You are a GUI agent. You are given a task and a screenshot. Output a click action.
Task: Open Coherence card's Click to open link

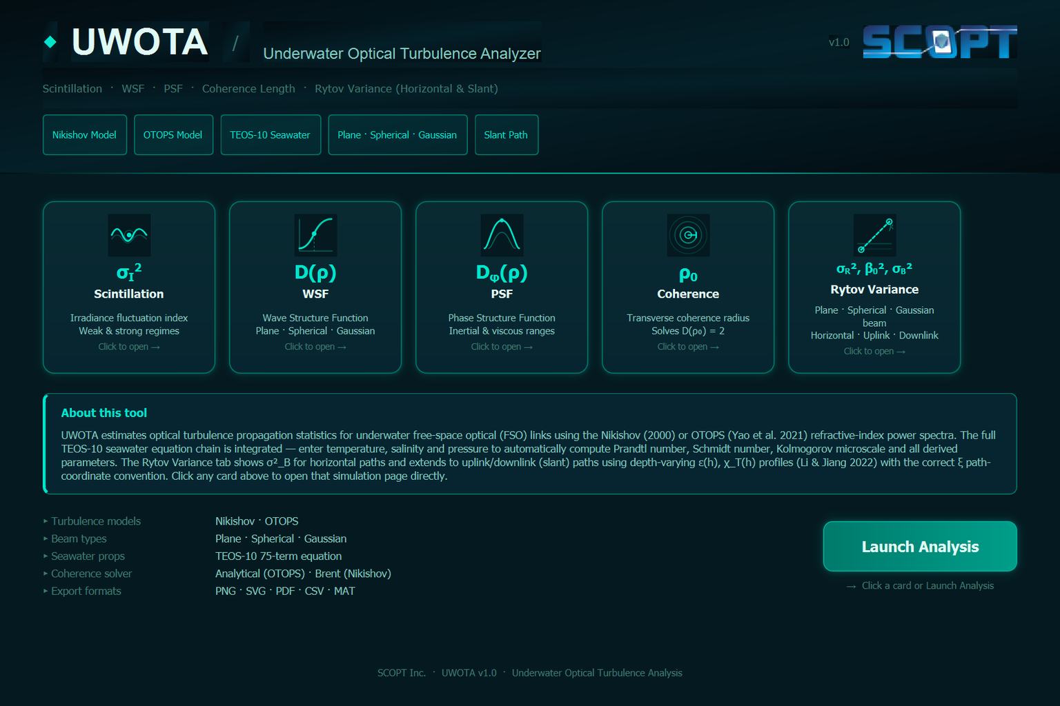pyautogui.click(x=688, y=347)
